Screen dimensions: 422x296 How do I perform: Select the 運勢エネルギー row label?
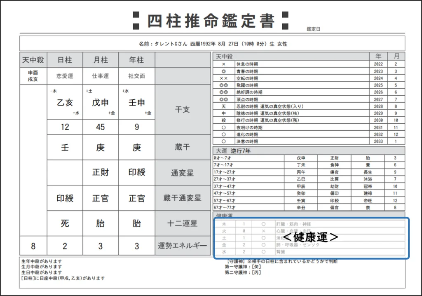[183, 247]
